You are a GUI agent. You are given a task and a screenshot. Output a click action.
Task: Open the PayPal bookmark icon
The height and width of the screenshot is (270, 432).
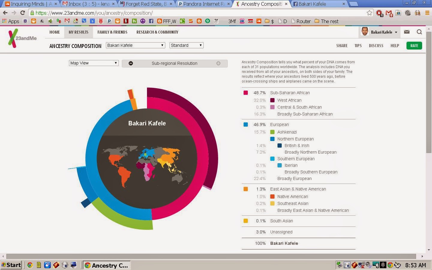click(x=109, y=21)
